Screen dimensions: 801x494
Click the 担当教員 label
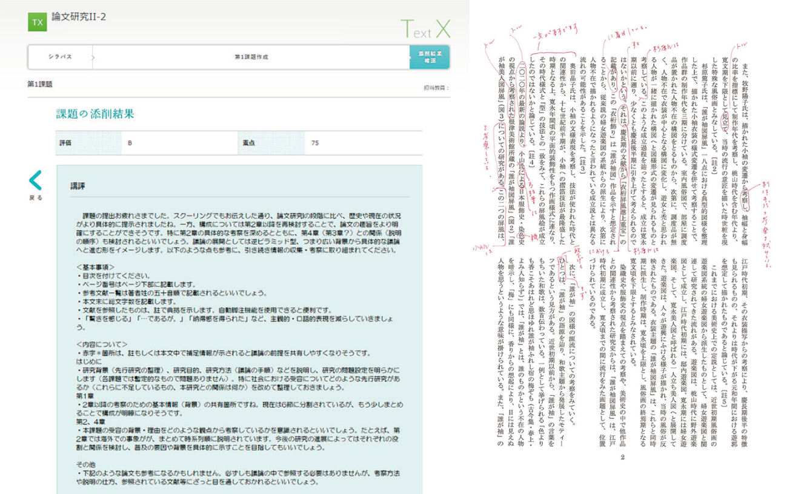436,88
